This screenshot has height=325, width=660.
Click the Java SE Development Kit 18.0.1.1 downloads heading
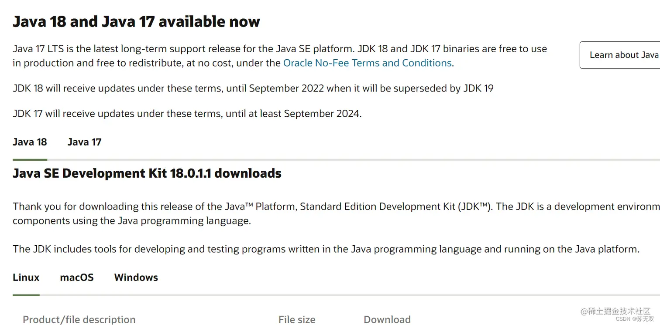[x=147, y=173]
